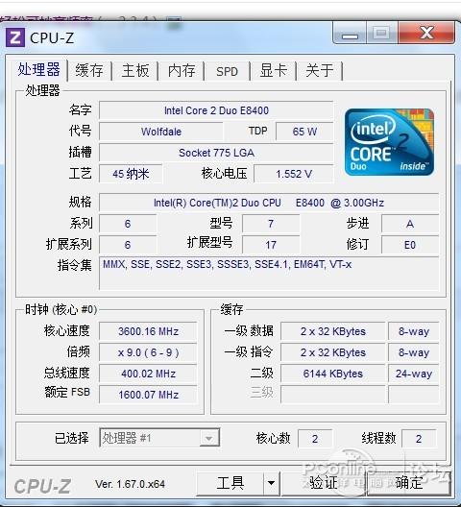The image size is (461, 507).
Task: Open the 缓存 tab
Action: pyautogui.click(x=89, y=70)
